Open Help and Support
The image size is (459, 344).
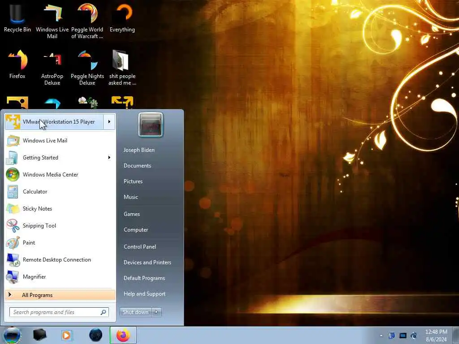pos(145,294)
